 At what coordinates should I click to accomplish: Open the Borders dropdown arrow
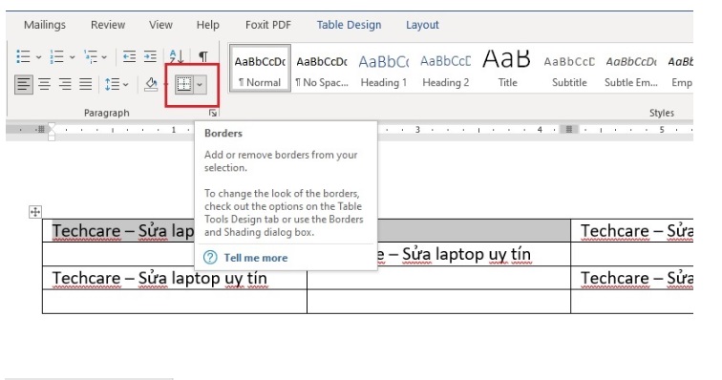(200, 84)
